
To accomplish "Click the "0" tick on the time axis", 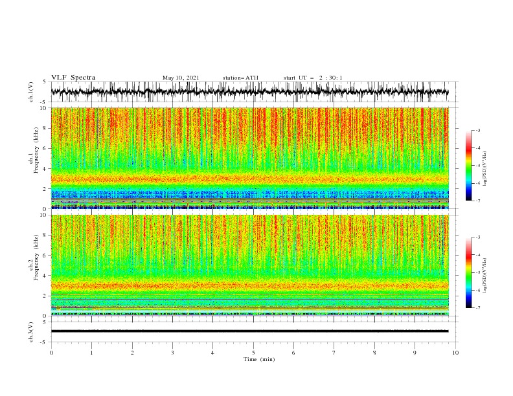I will tap(51, 353).
